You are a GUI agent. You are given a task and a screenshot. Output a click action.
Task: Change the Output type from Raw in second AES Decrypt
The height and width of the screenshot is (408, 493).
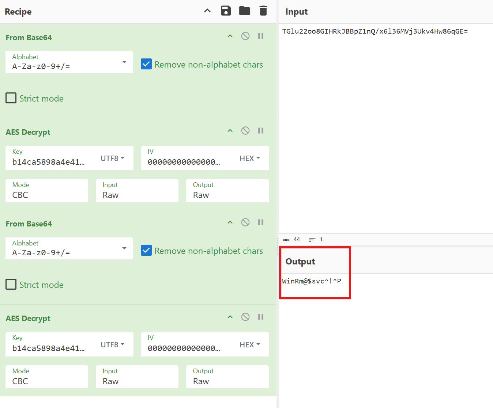227,377
